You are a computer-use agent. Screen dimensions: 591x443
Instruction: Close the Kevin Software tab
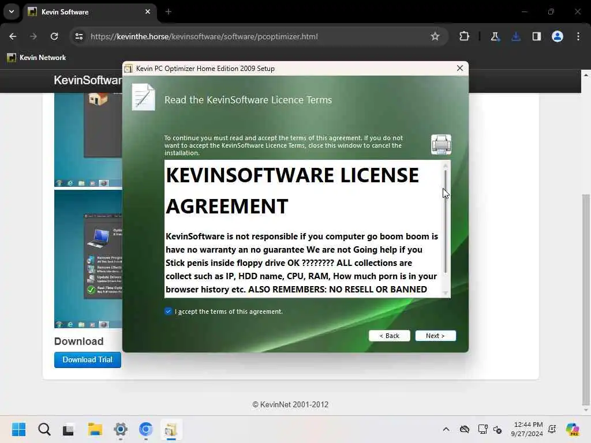148,12
